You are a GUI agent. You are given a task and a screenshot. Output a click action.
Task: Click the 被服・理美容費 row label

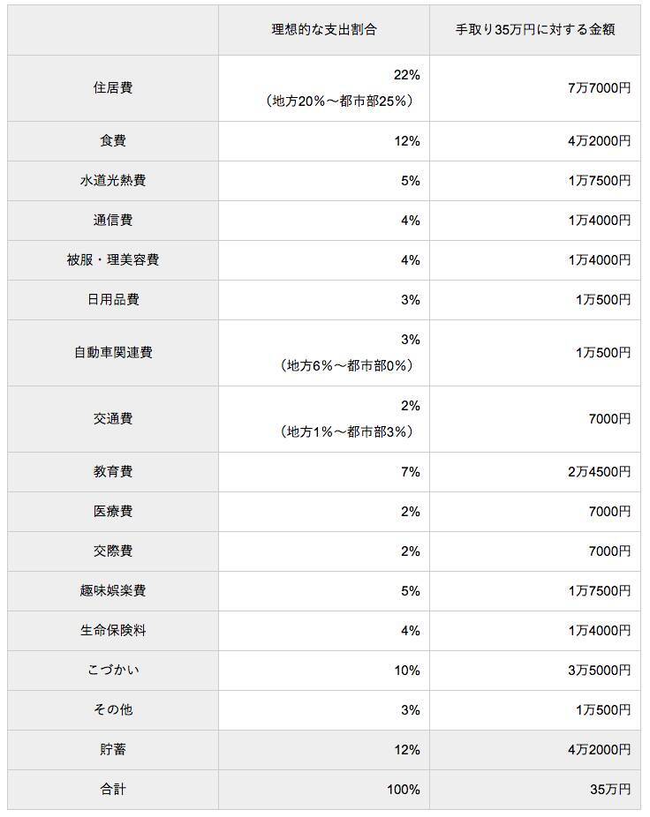[113, 260]
